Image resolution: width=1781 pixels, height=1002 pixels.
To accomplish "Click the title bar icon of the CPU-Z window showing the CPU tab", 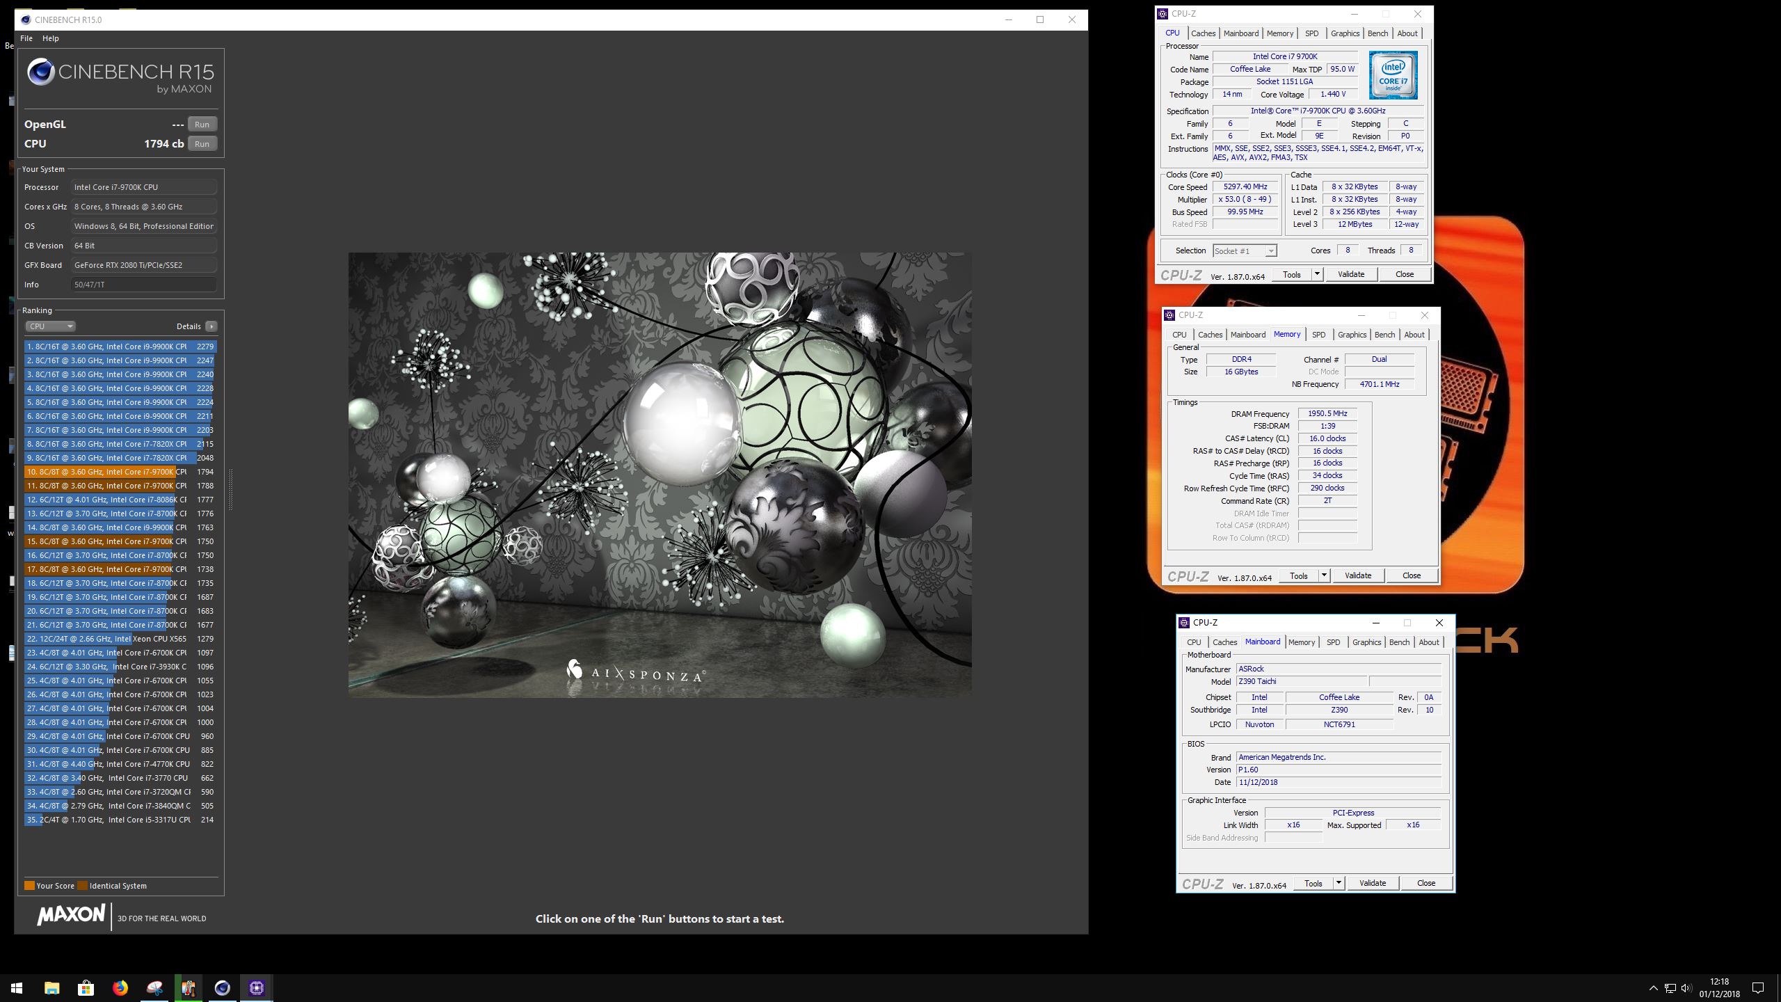I will (1163, 14).
